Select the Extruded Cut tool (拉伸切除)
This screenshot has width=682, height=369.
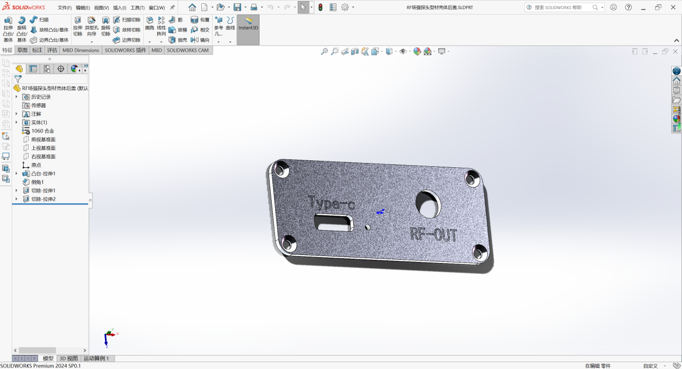[78, 26]
